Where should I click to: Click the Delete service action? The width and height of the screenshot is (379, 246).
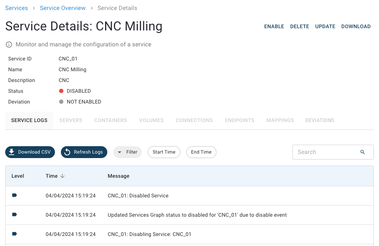pos(300,27)
